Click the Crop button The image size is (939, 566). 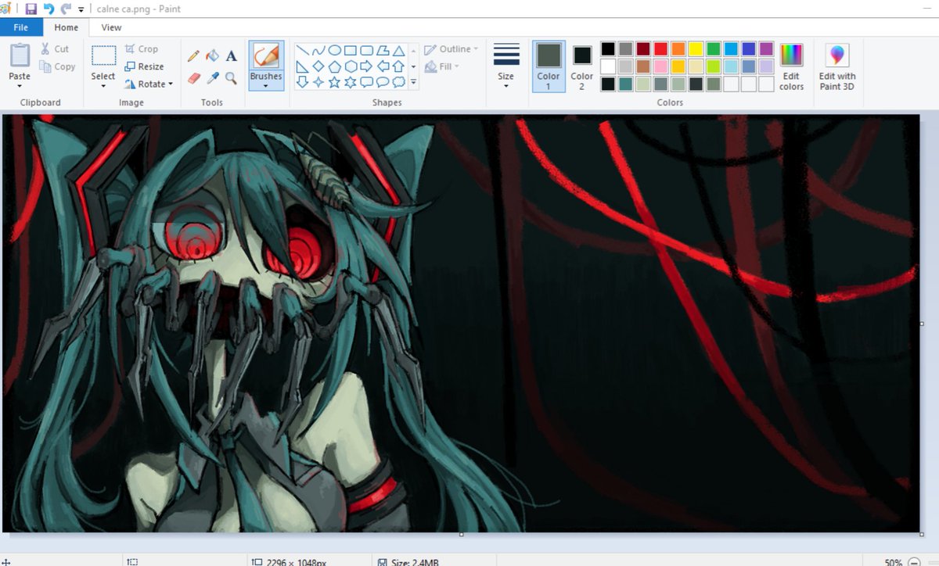coord(141,48)
